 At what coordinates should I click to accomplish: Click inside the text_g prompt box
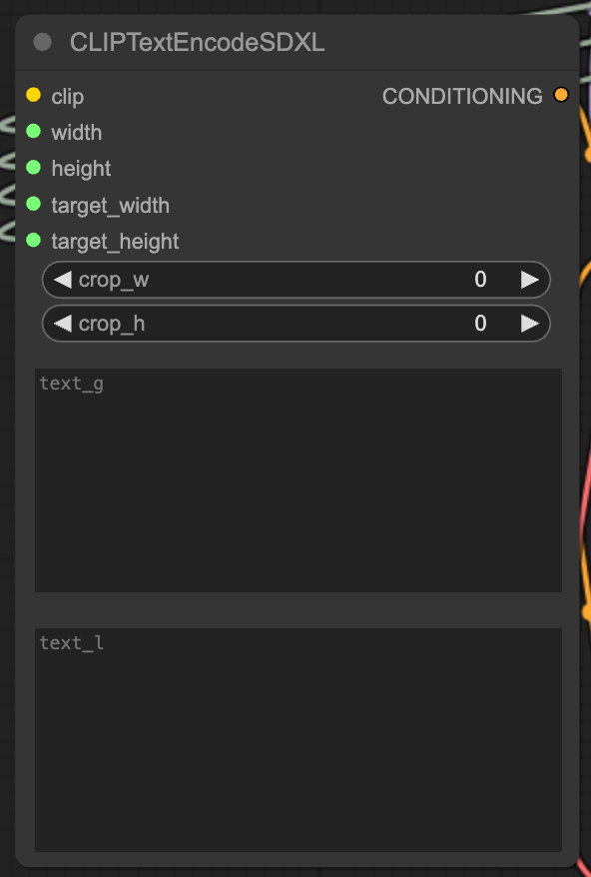296,479
